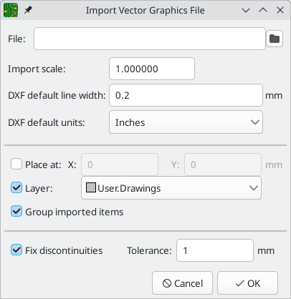
Task: Click chevron arrow of Inches combo box
Action: 255,122
